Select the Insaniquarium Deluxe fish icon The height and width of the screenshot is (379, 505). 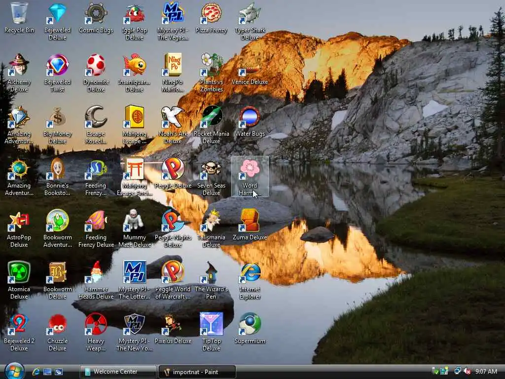[x=134, y=73]
